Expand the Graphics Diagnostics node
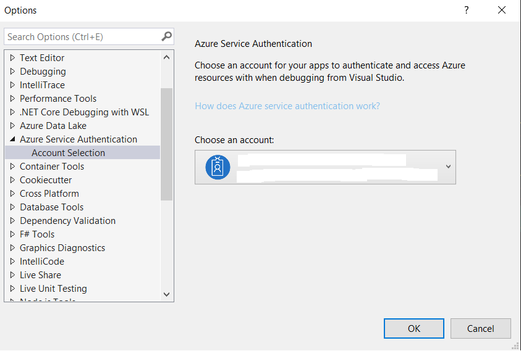Viewport: 521px width, 351px height. (x=12, y=248)
